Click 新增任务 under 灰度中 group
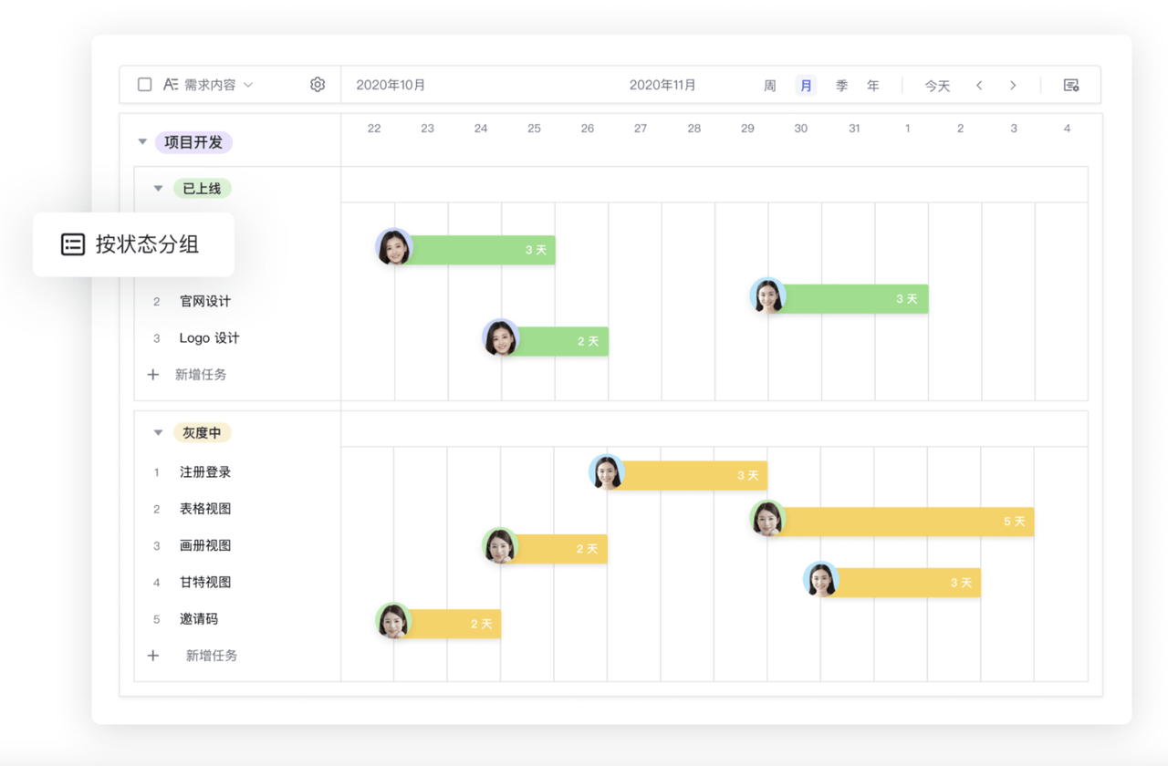1168x766 pixels. coord(212,656)
